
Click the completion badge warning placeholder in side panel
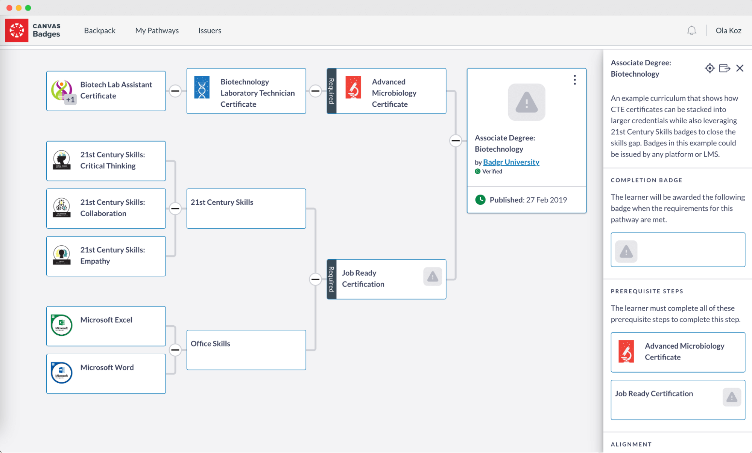(626, 251)
